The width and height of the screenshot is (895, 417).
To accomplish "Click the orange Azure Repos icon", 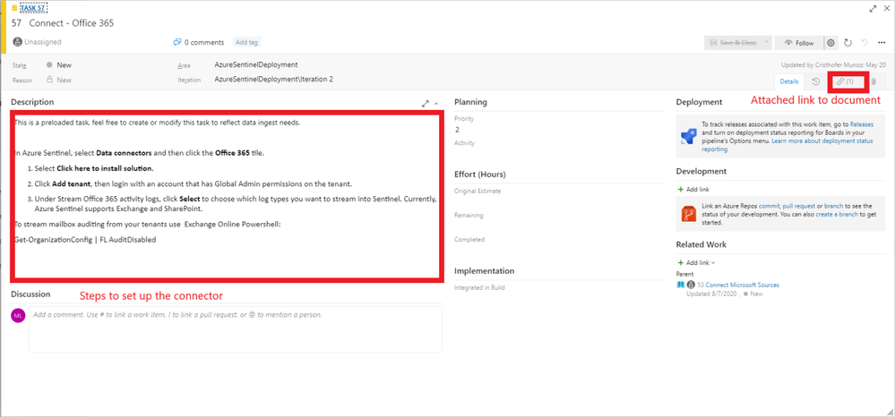I will (x=687, y=214).
